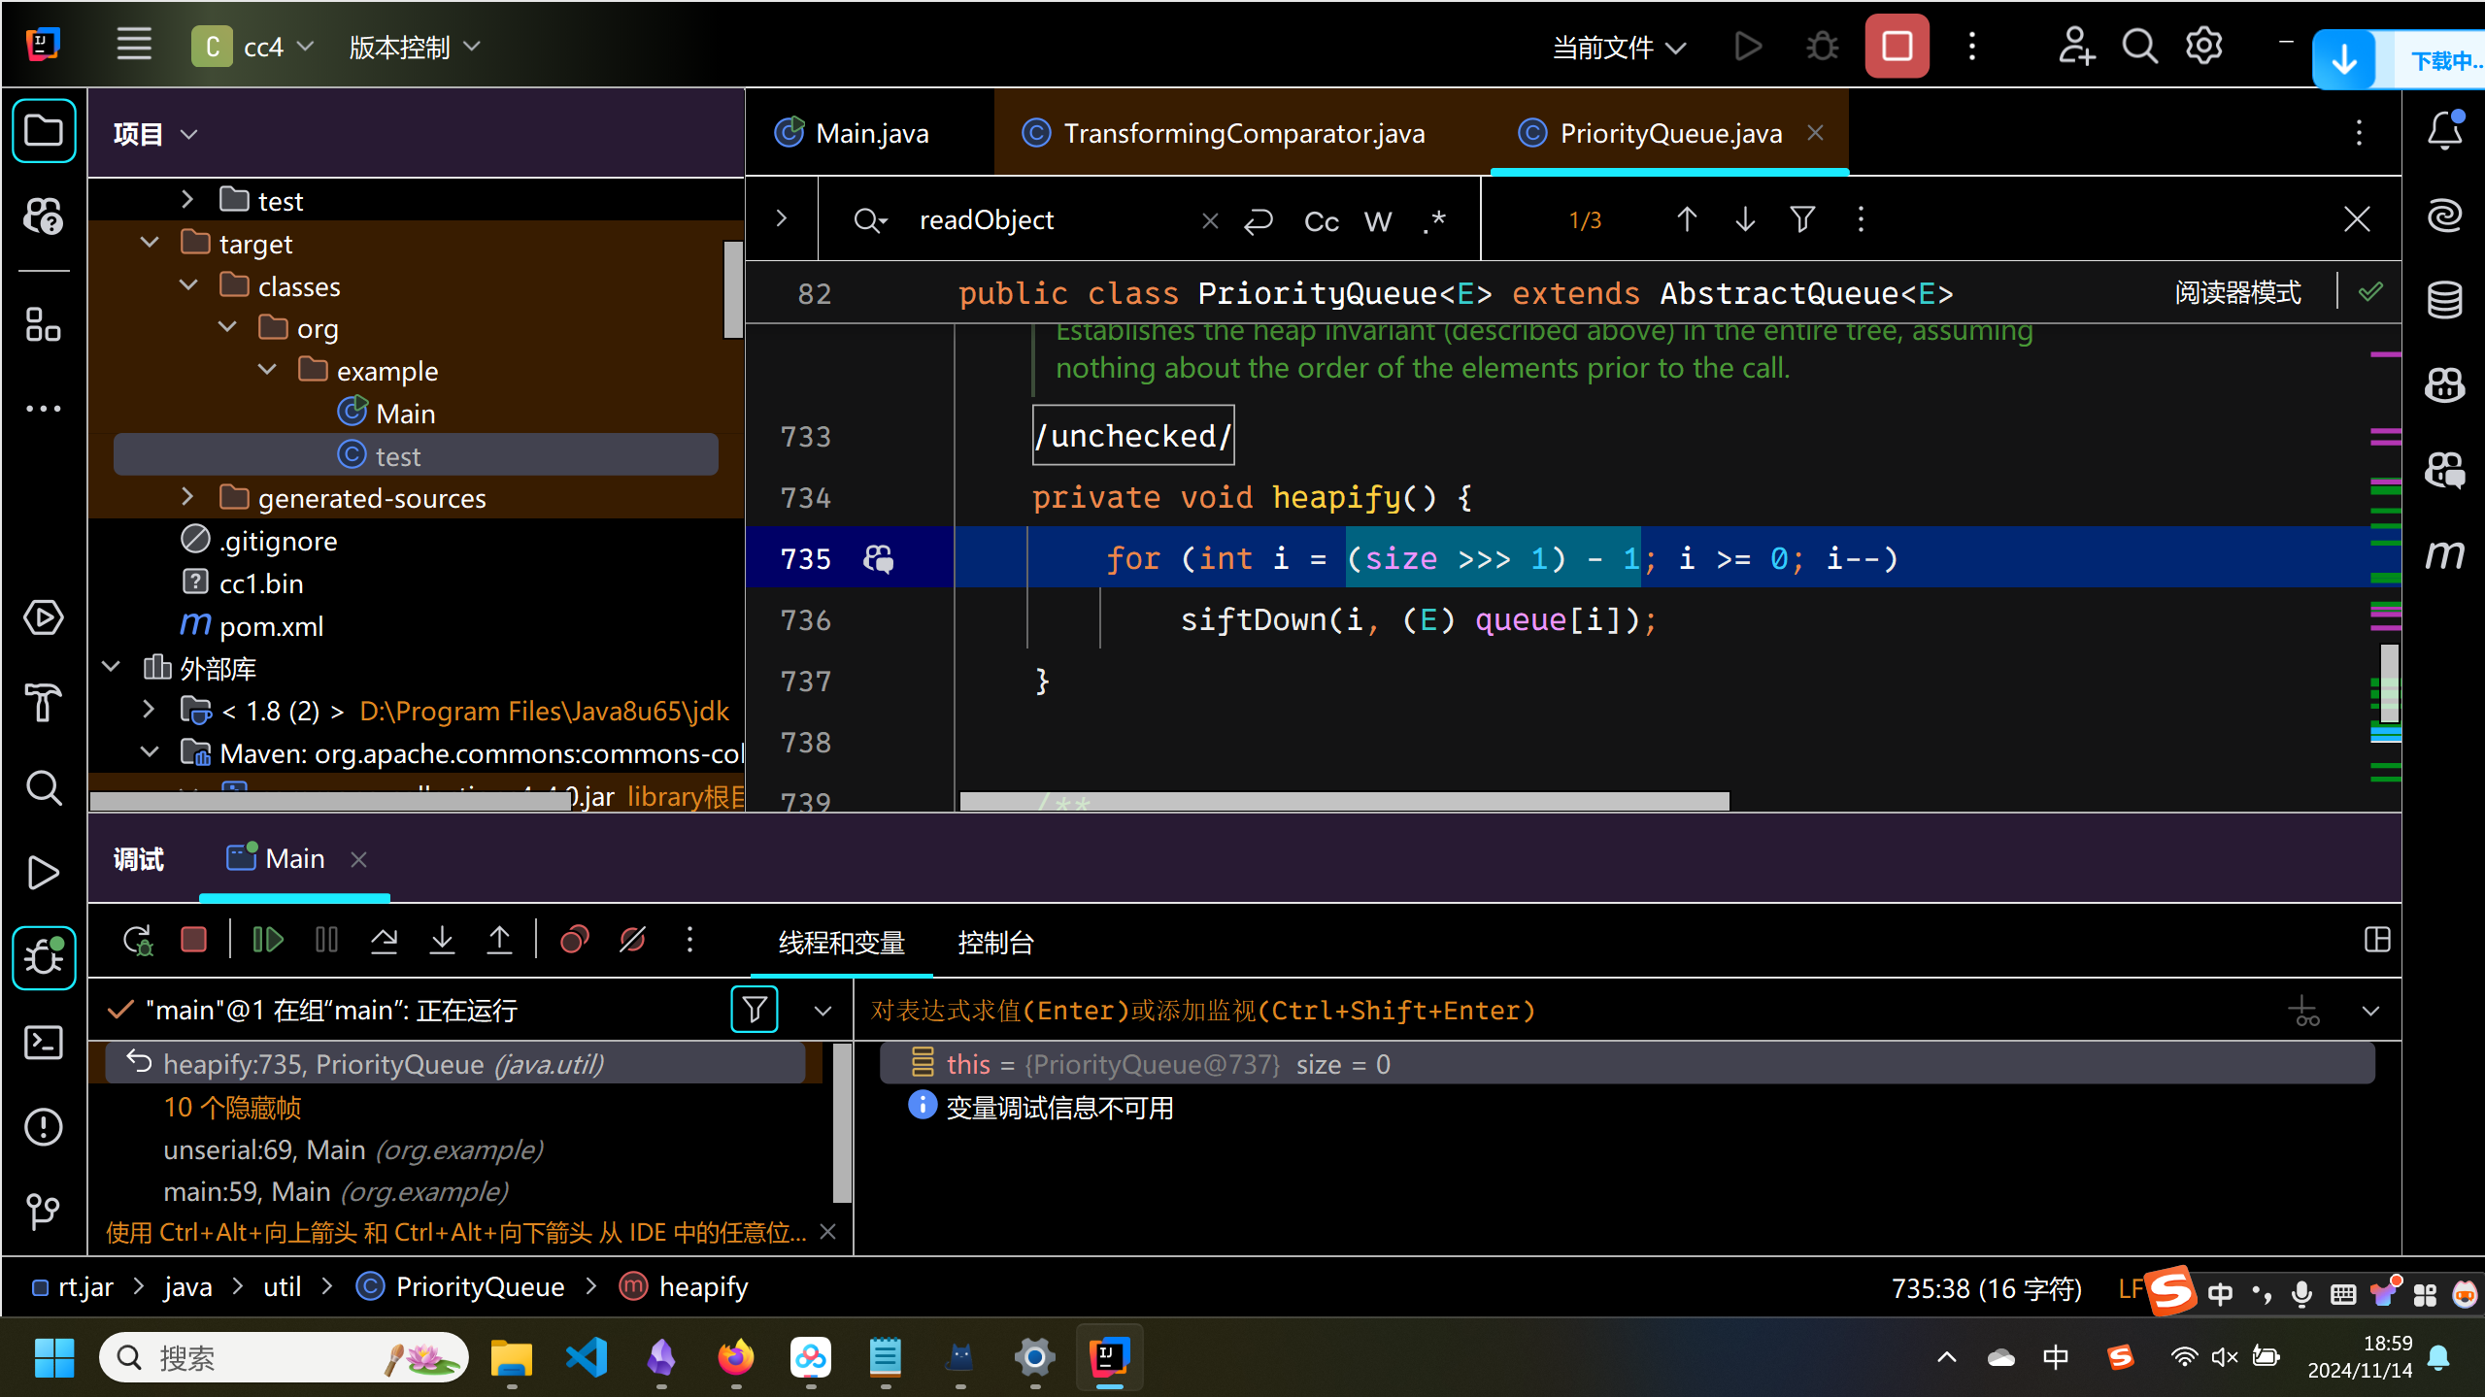Expand the search replace chevron
The image size is (2485, 1397).
[x=781, y=219]
